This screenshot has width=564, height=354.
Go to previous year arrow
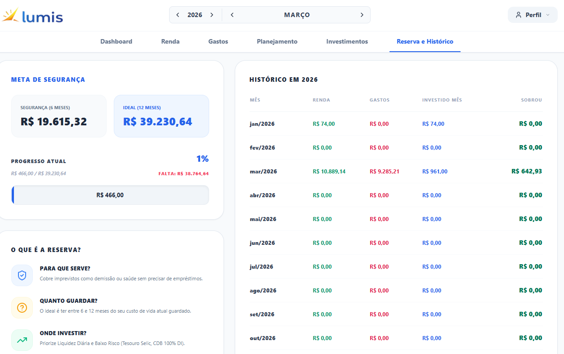click(178, 15)
